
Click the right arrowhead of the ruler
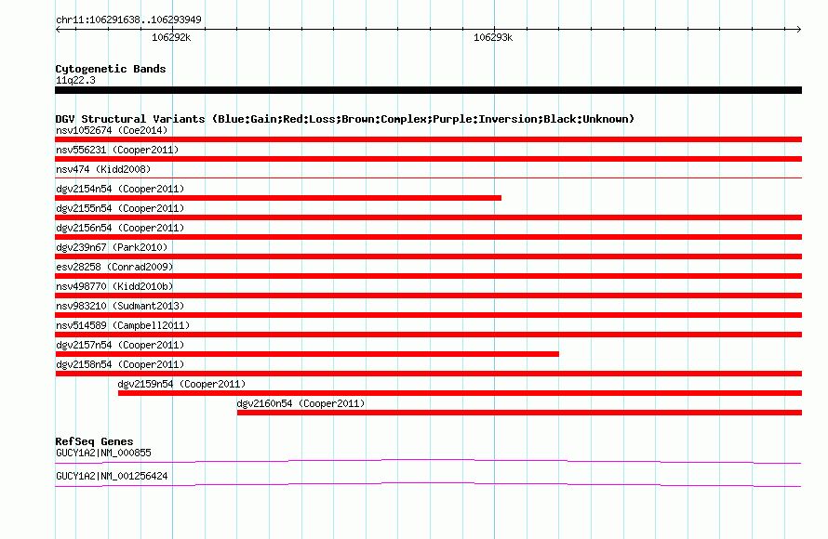tap(799, 30)
